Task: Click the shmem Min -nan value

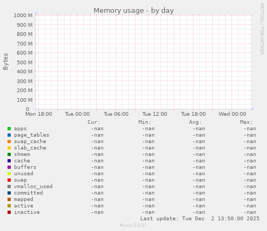Action: click(x=148, y=154)
